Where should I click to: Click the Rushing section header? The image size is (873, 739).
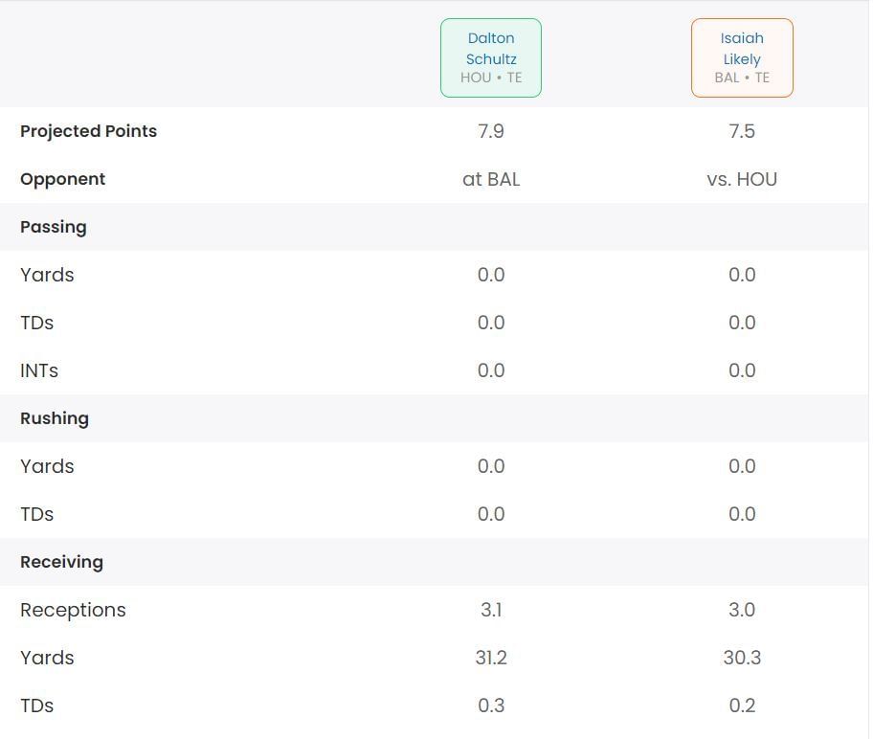[55, 418]
